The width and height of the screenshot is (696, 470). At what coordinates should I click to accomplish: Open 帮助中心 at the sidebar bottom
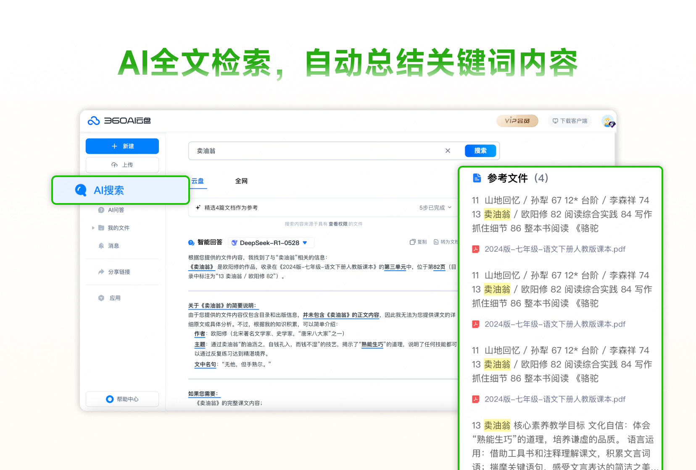click(122, 399)
